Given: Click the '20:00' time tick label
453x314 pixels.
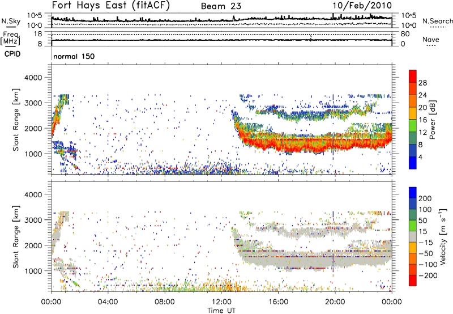Looking at the screenshot, I should 335,302.
